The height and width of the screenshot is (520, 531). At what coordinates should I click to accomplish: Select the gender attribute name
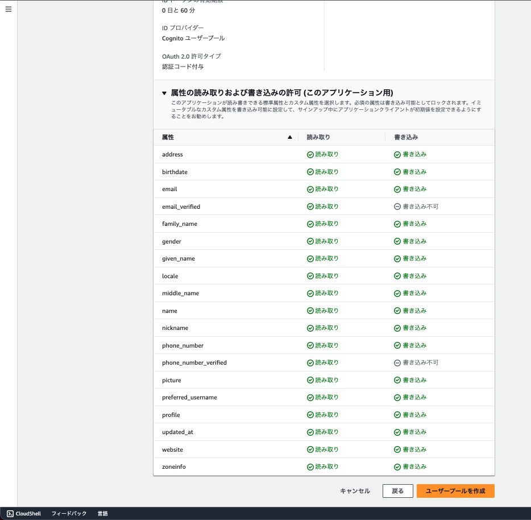172,241
